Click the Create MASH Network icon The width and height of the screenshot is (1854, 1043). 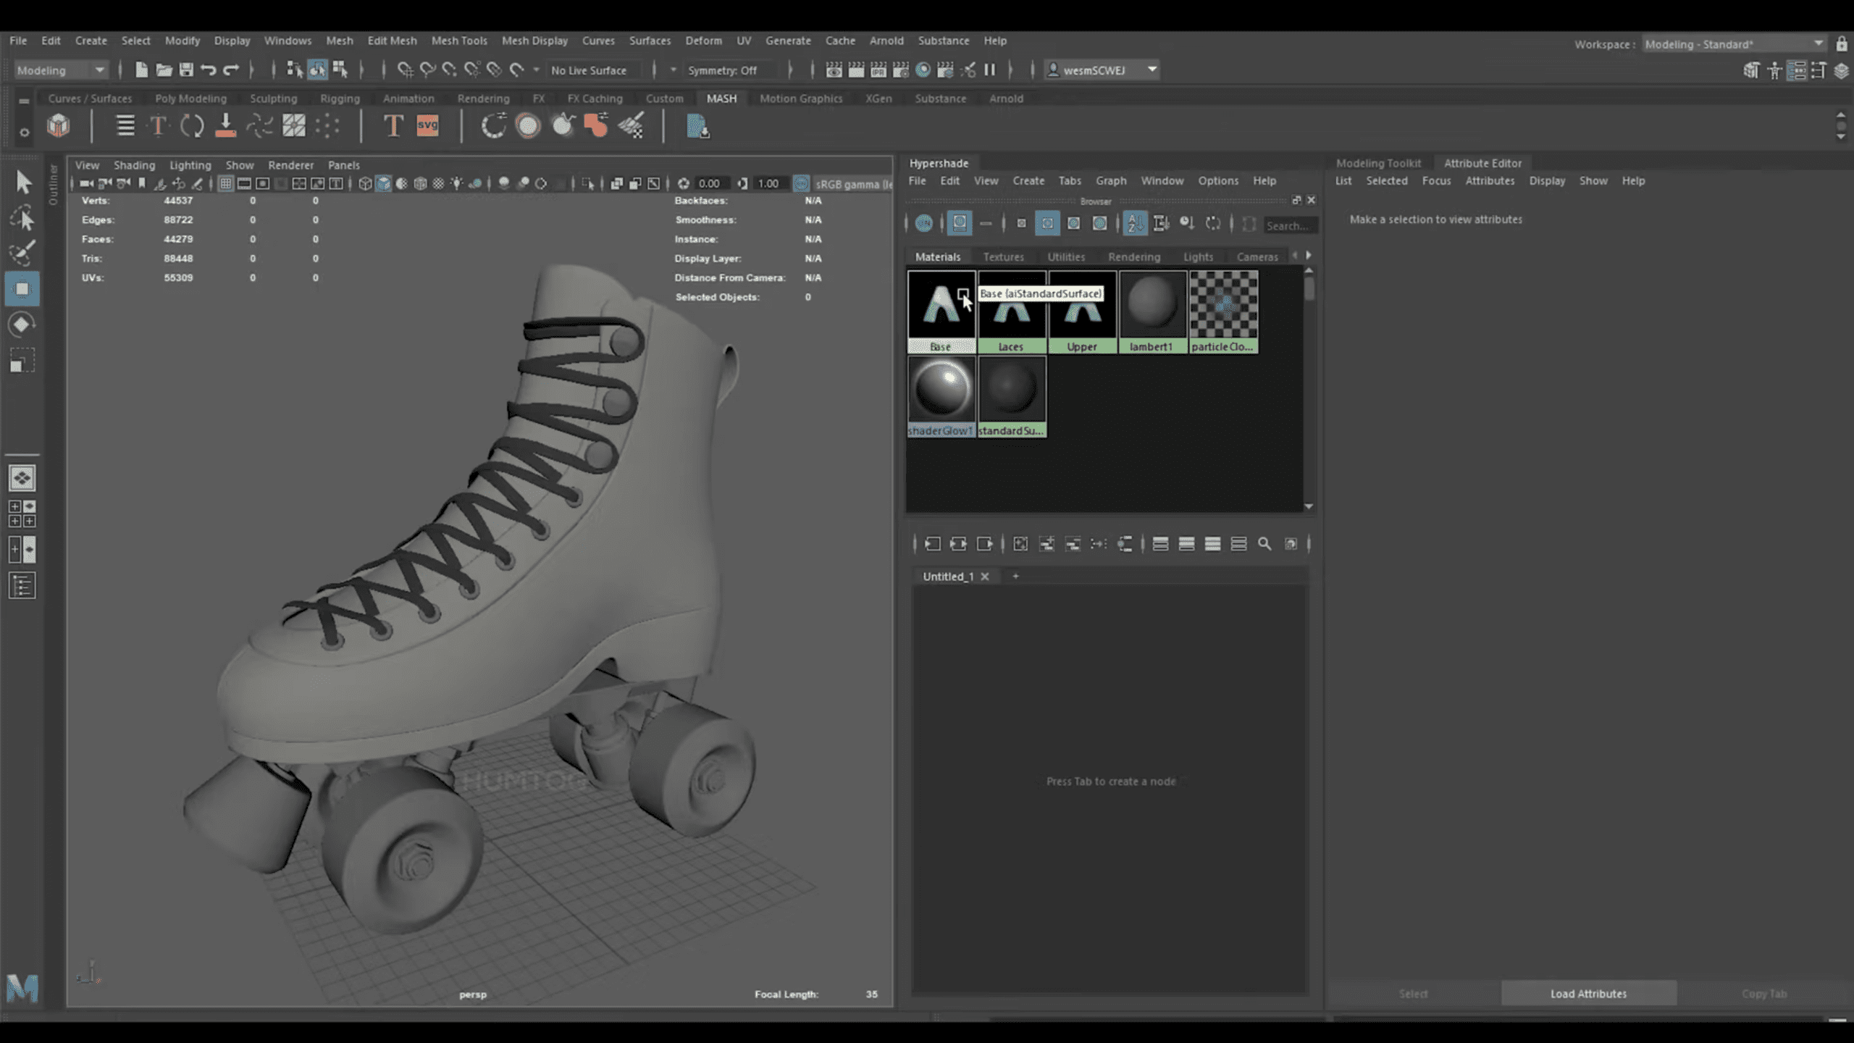59,126
